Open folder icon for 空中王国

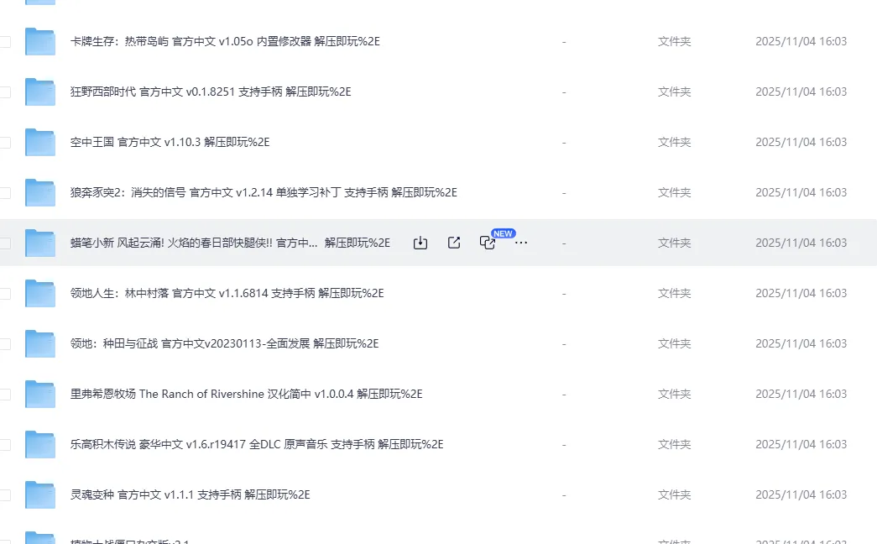40,142
